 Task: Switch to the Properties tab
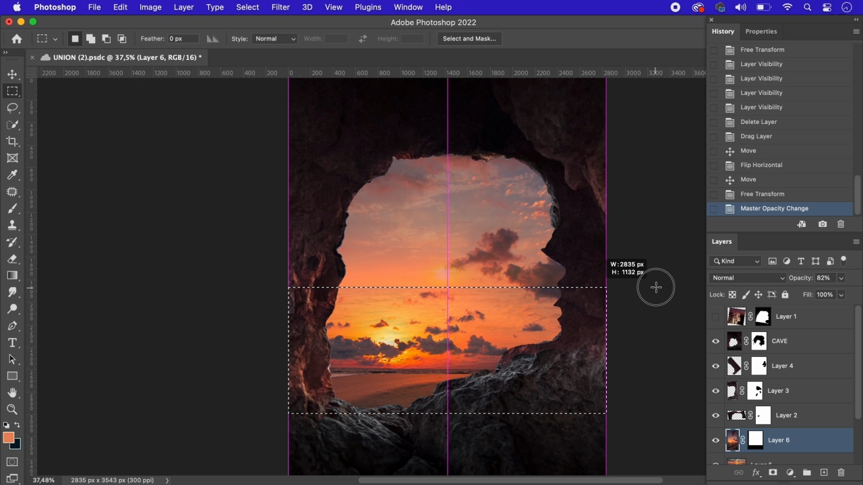(x=761, y=32)
